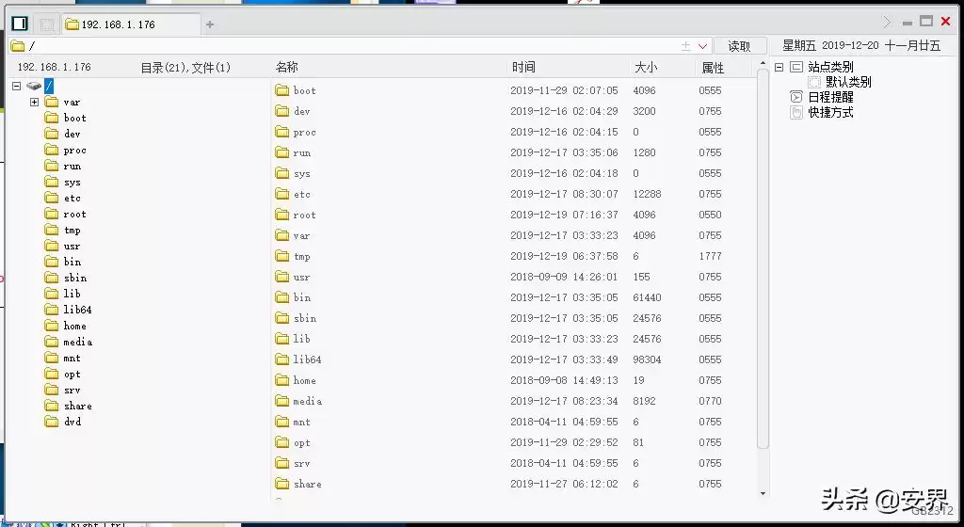Viewport: 964px width, 527px height.
Task: Open a new tab with plus button
Action: (210, 24)
